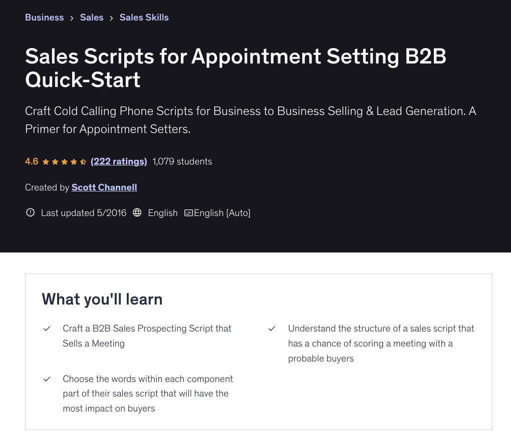Click the star rating icons
The width and height of the screenshot is (511, 441).
tap(64, 162)
